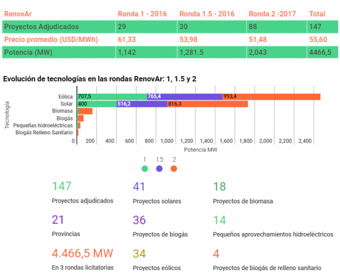Click the 1,000 tick label on the axis
The height and width of the screenshot is (275, 340).
pos(167,141)
